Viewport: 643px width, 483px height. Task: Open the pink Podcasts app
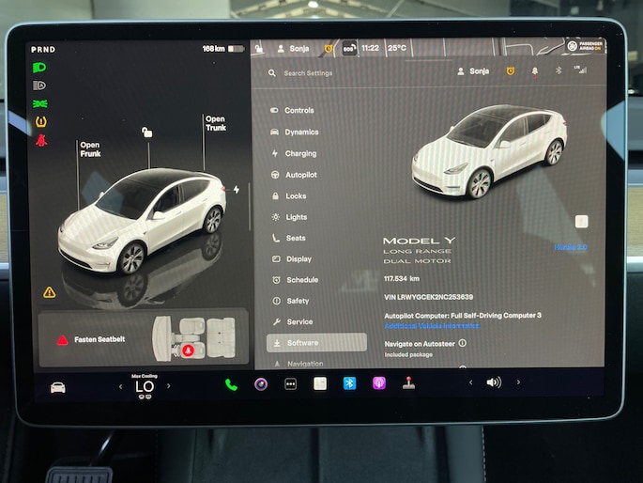(x=379, y=383)
